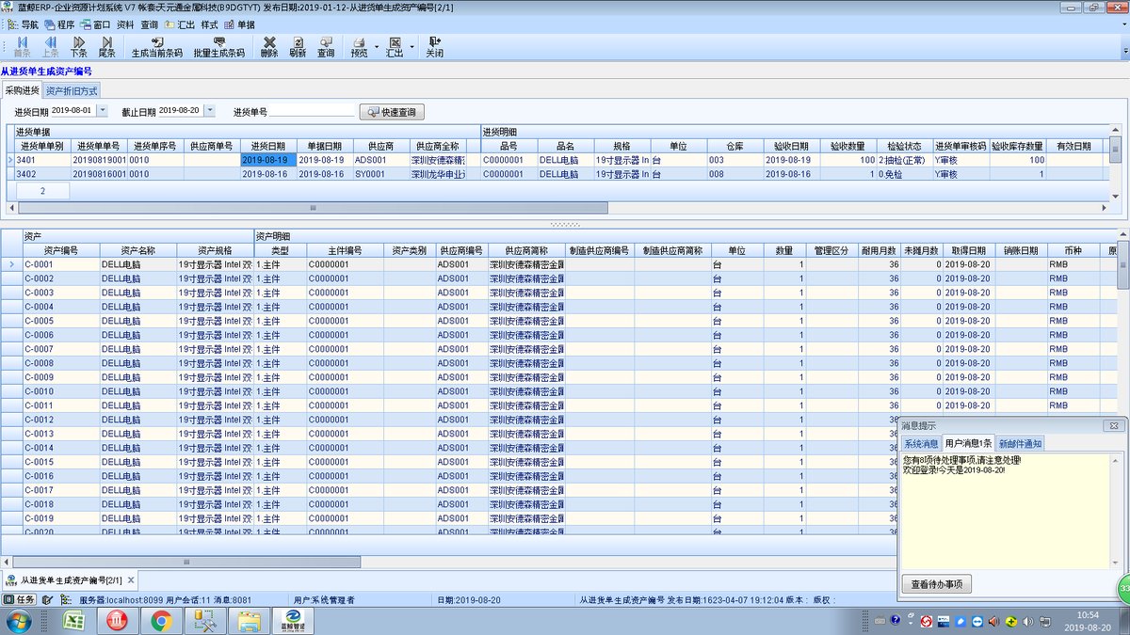Click the 快速查询 button
The width and height of the screenshot is (1130, 635).
click(391, 112)
